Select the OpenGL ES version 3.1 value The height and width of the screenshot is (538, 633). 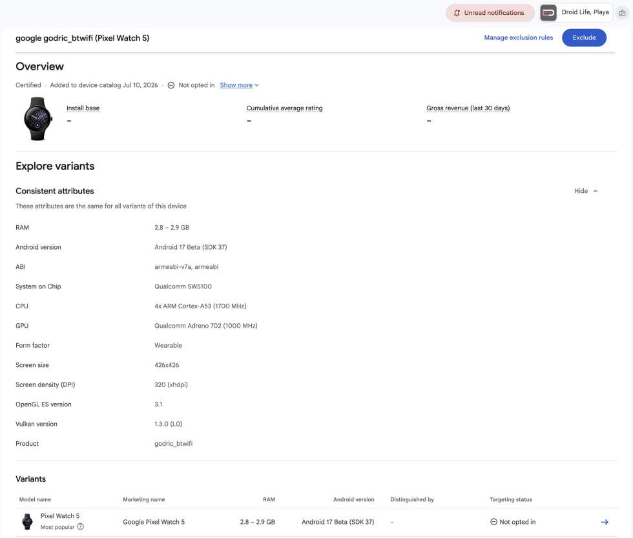(x=158, y=404)
